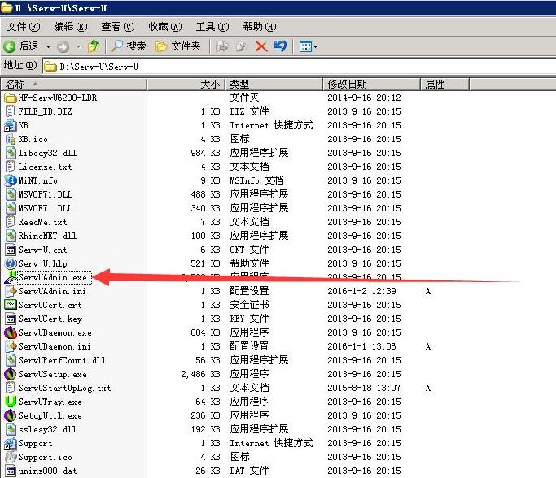Viewport: 556px width, 478px height.
Task: Select the ServUDaemon.exe program icon
Action: pyautogui.click(x=11, y=332)
